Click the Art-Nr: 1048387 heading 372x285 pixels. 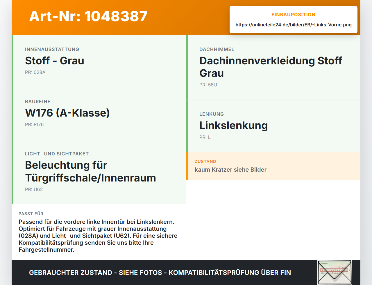click(88, 16)
